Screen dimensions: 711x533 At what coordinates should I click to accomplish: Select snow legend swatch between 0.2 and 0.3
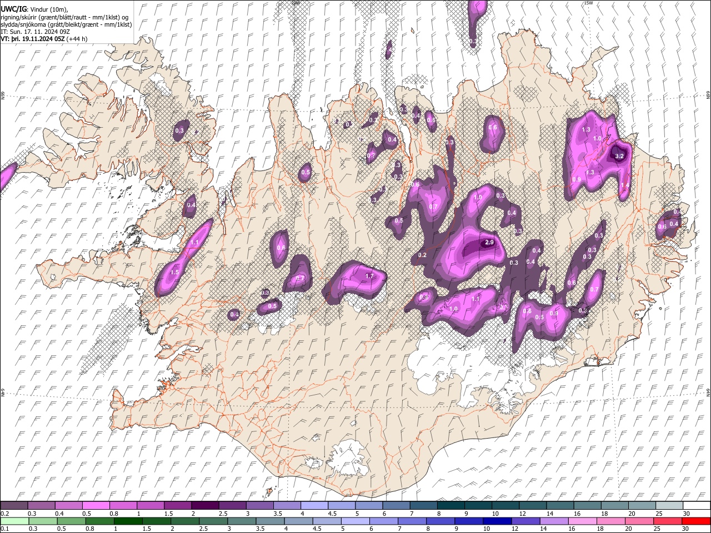pos(14,506)
